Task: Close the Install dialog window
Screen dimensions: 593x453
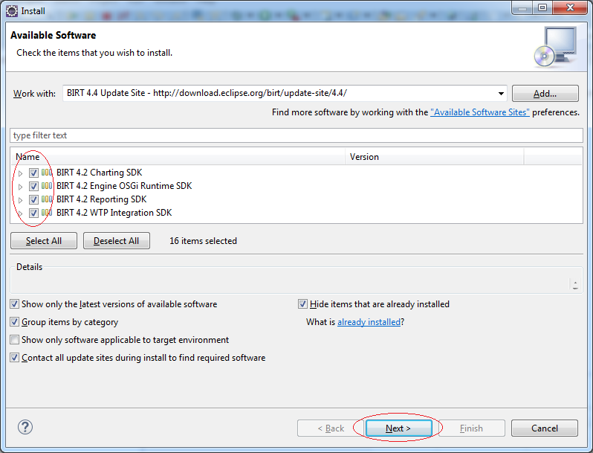Action: tap(570, 7)
